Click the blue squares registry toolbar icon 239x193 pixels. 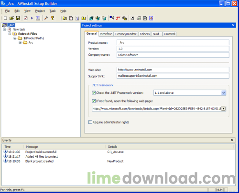pyautogui.click(x=112, y=18)
